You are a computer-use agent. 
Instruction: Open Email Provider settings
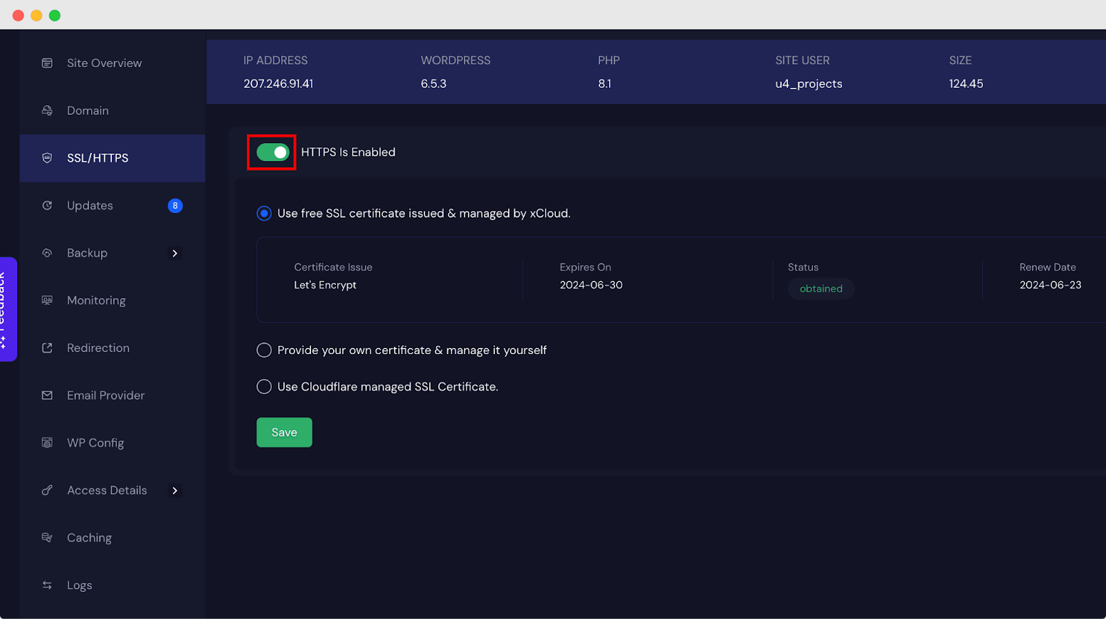coord(112,396)
